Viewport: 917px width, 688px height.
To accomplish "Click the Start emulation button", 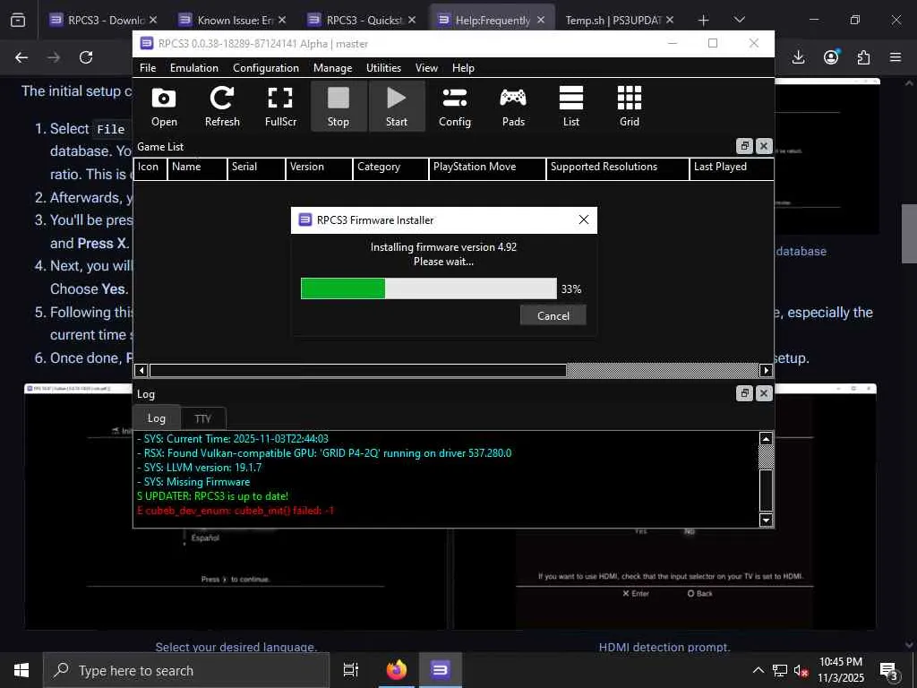I will coord(397,107).
